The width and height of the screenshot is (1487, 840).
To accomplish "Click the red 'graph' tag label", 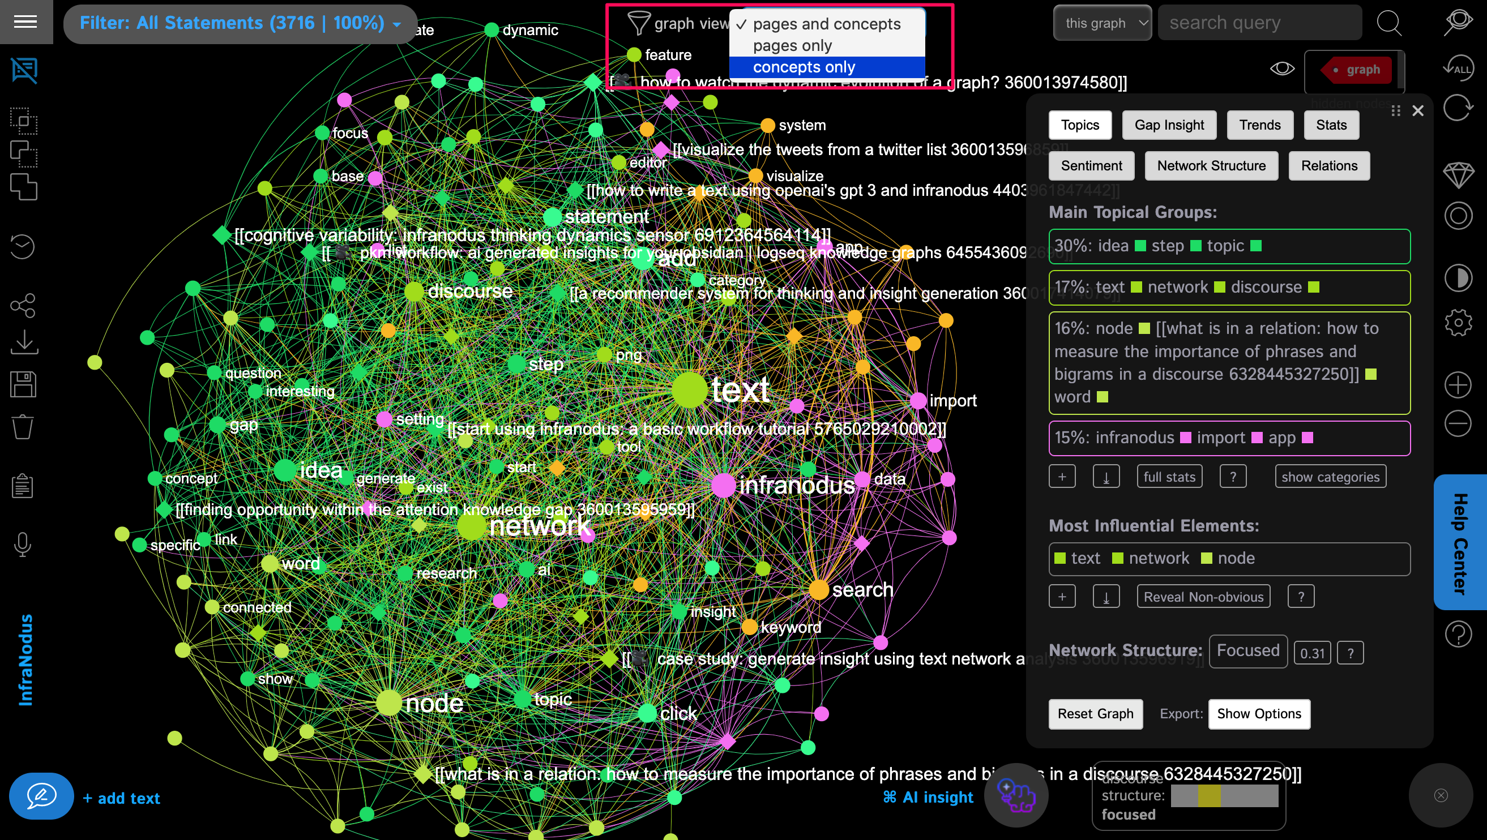I will pyautogui.click(x=1357, y=70).
